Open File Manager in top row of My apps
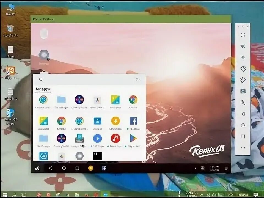The image size is (264, 198). (x=61, y=100)
